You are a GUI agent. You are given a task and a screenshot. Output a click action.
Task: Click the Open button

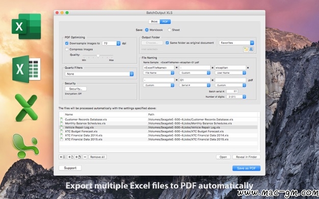click(x=223, y=157)
